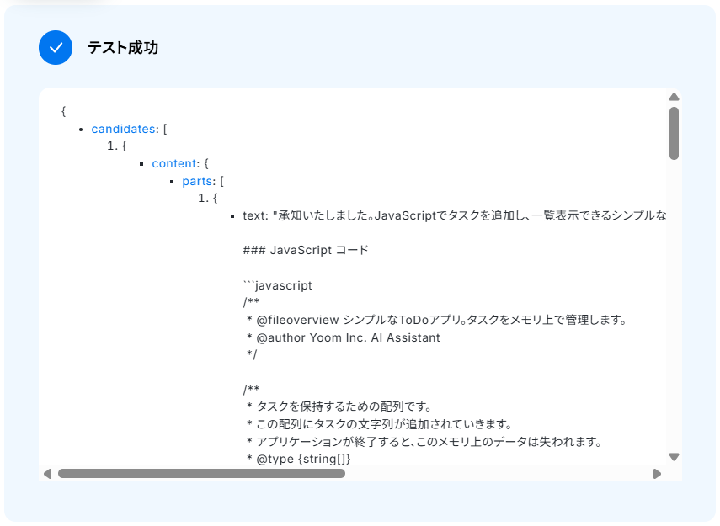Viewport: 720px width, 526px height.
Task: Click the アプリケーションが終了すると line
Action: tap(424, 442)
